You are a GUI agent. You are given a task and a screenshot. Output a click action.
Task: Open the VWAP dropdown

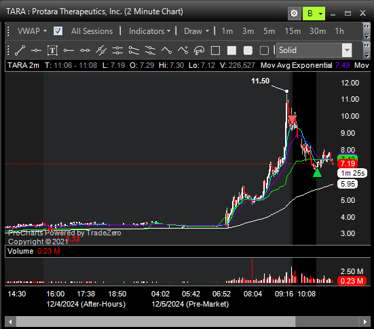[x=32, y=31]
